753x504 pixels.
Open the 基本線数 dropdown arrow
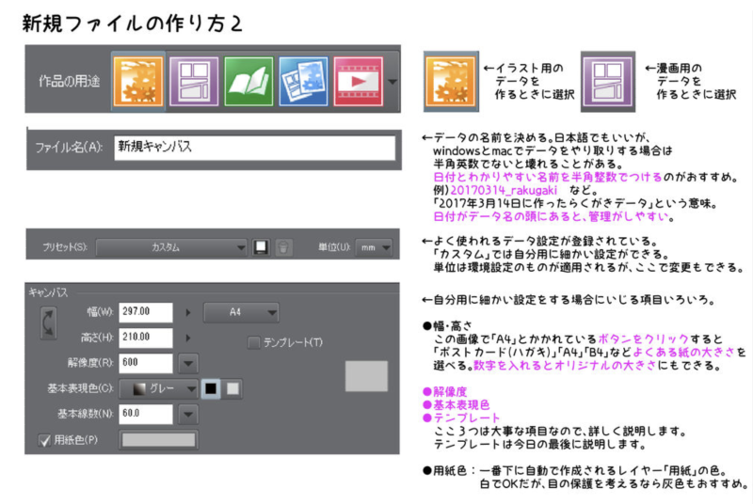click(x=188, y=415)
